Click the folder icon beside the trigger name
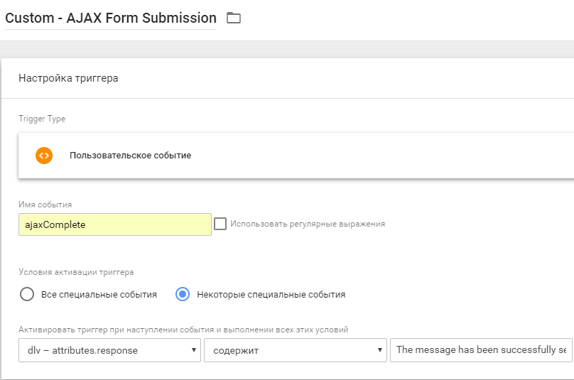 coord(234,18)
